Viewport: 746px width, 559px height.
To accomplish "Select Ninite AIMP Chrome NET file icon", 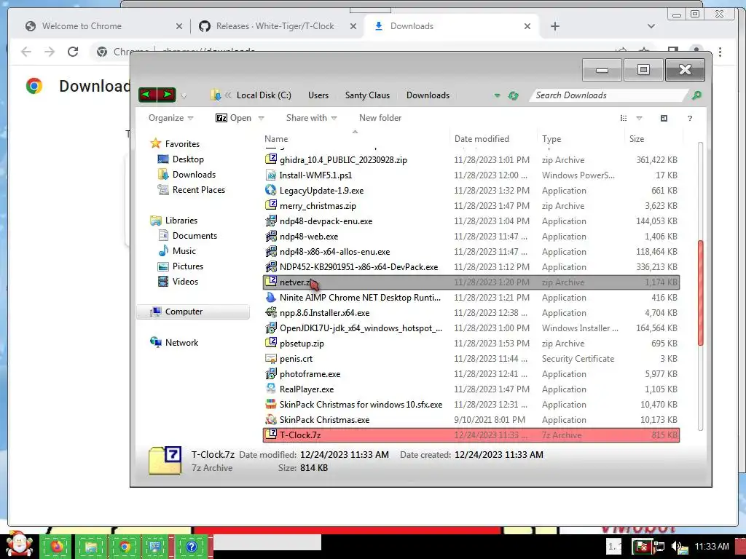I will [271, 297].
